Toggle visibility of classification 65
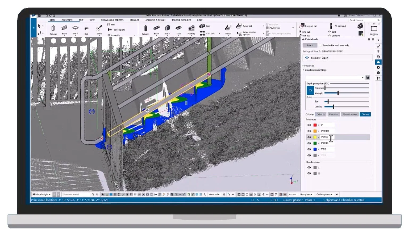The width and height of the screenshot is (404, 233). click(309, 173)
